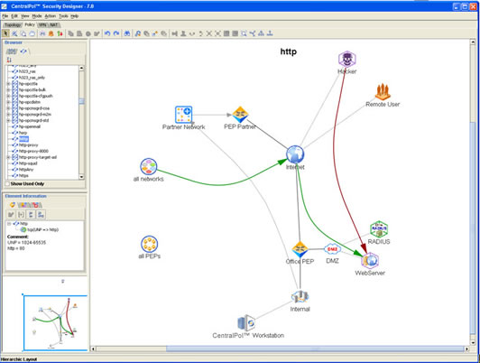Select the https tree item
The height and width of the screenshot is (363, 480).
[x=23, y=175]
